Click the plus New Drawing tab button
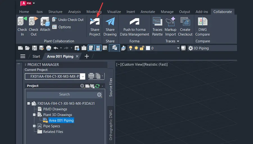 [87, 56]
